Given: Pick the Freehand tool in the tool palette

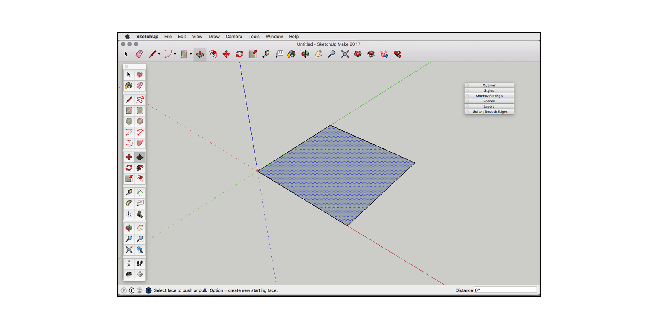Looking at the screenshot, I should [140, 100].
